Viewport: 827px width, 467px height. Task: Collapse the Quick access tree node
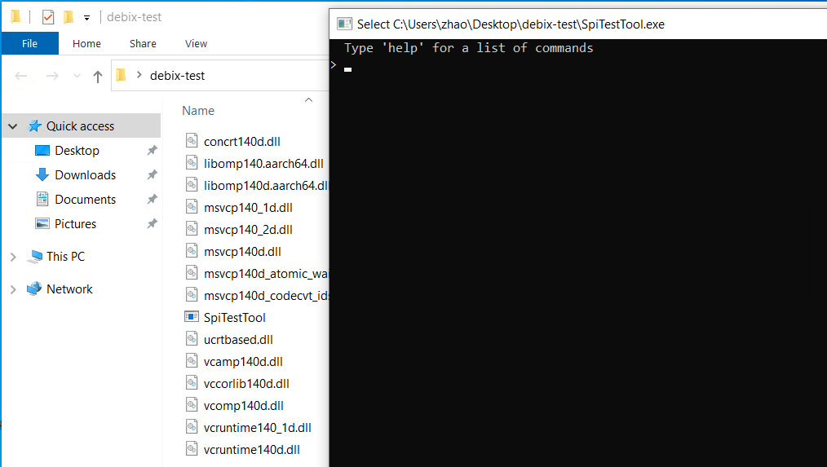(13, 126)
